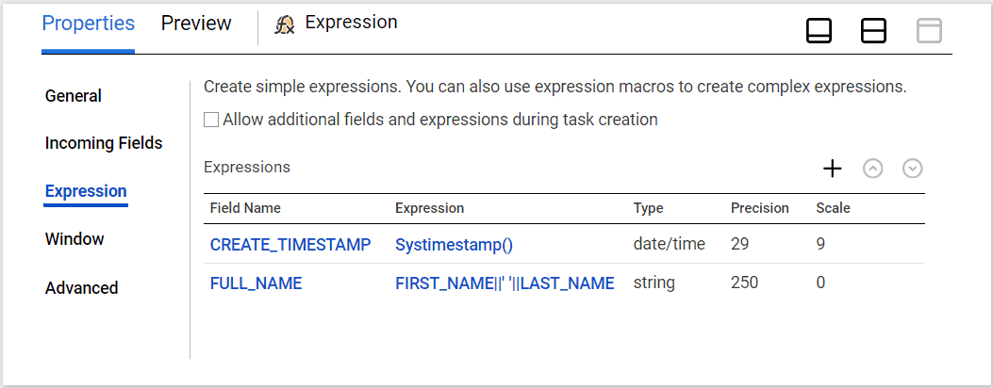
Task: Go to the Window section
Action: 74,239
